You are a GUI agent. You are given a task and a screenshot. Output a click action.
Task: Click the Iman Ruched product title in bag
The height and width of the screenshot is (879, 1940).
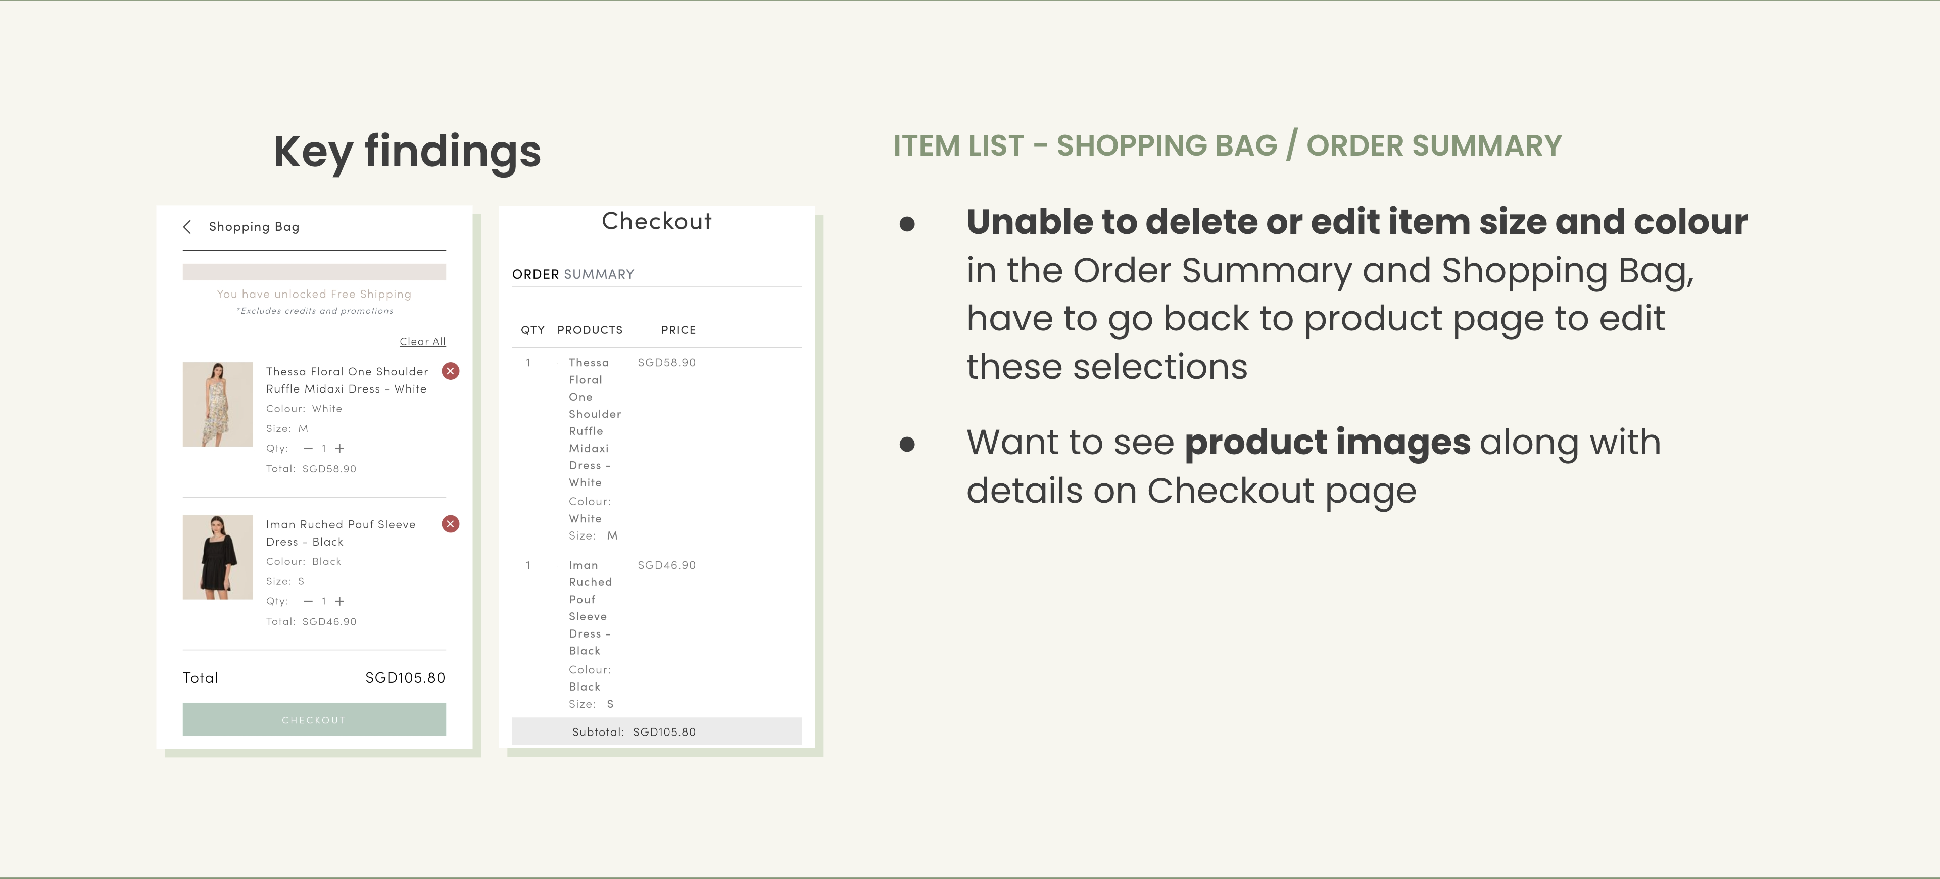(341, 533)
